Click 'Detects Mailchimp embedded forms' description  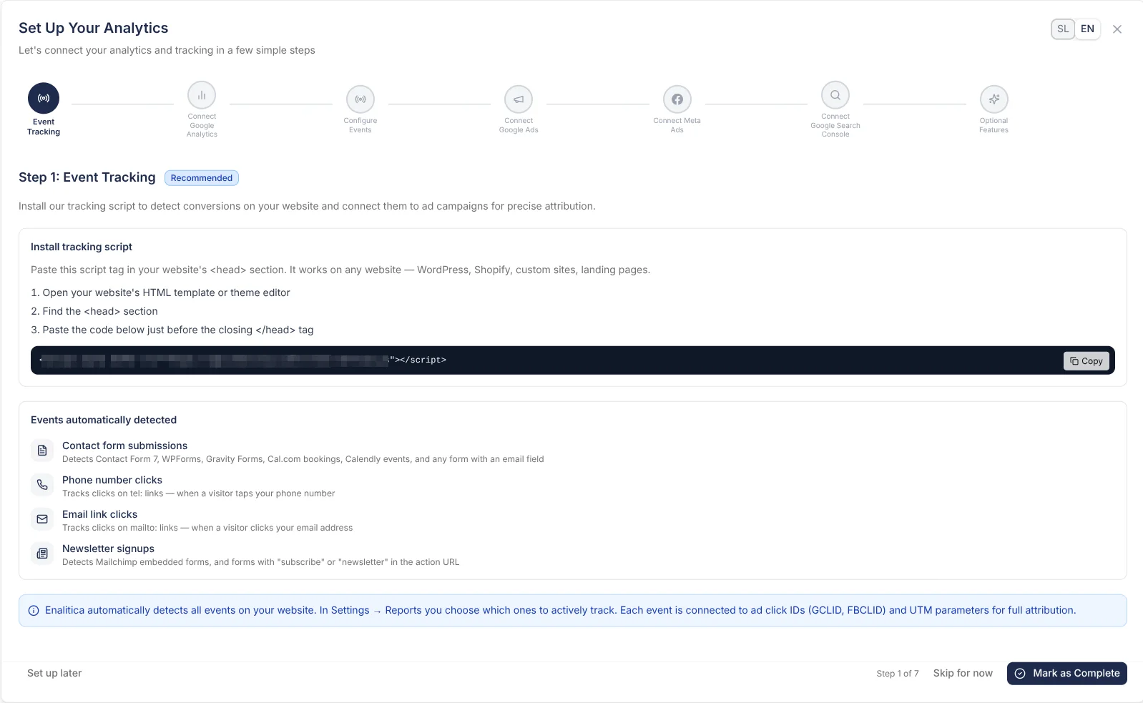260,562
